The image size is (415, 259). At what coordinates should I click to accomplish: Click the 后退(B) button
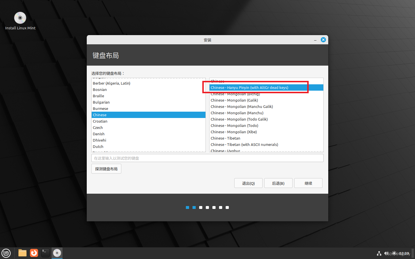278,183
